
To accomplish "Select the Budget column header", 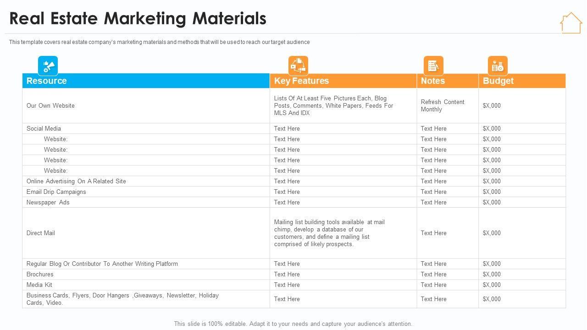I will (498, 81).
